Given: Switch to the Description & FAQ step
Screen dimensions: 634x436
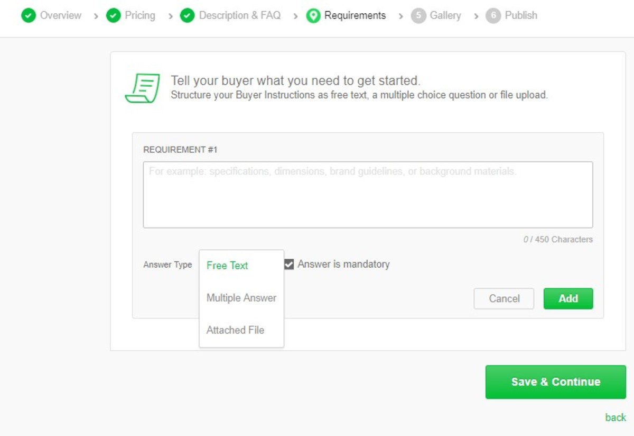Looking at the screenshot, I should click(239, 16).
